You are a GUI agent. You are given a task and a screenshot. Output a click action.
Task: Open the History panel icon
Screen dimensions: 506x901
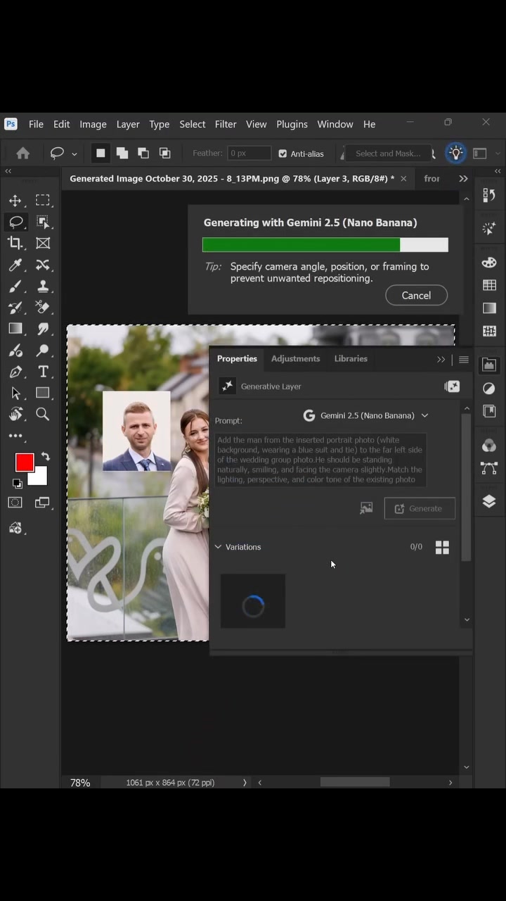coord(489,195)
